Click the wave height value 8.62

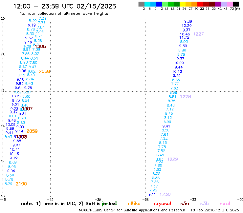pos(32,71)
